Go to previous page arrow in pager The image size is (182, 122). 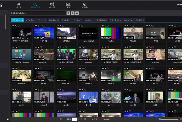[64, 119]
